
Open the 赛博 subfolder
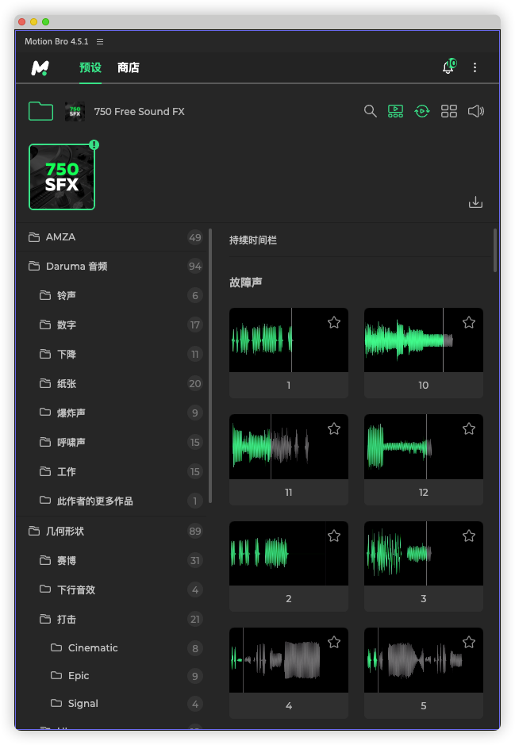tap(112, 561)
